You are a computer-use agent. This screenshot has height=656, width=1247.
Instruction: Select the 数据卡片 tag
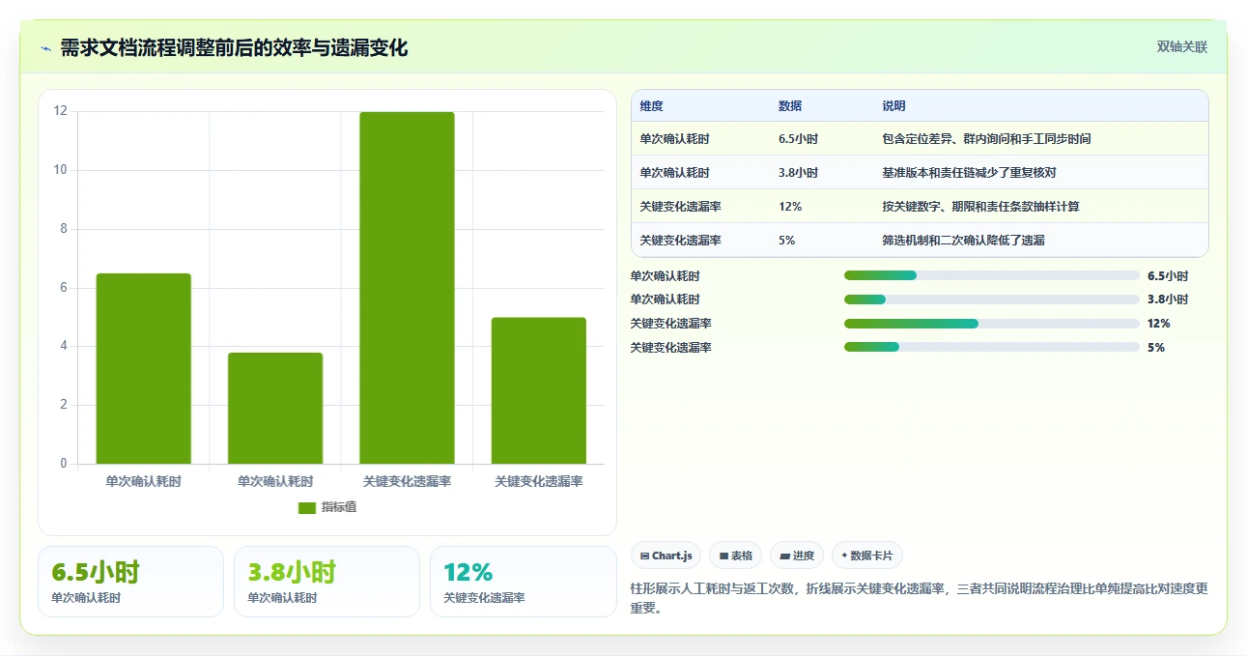click(867, 556)
